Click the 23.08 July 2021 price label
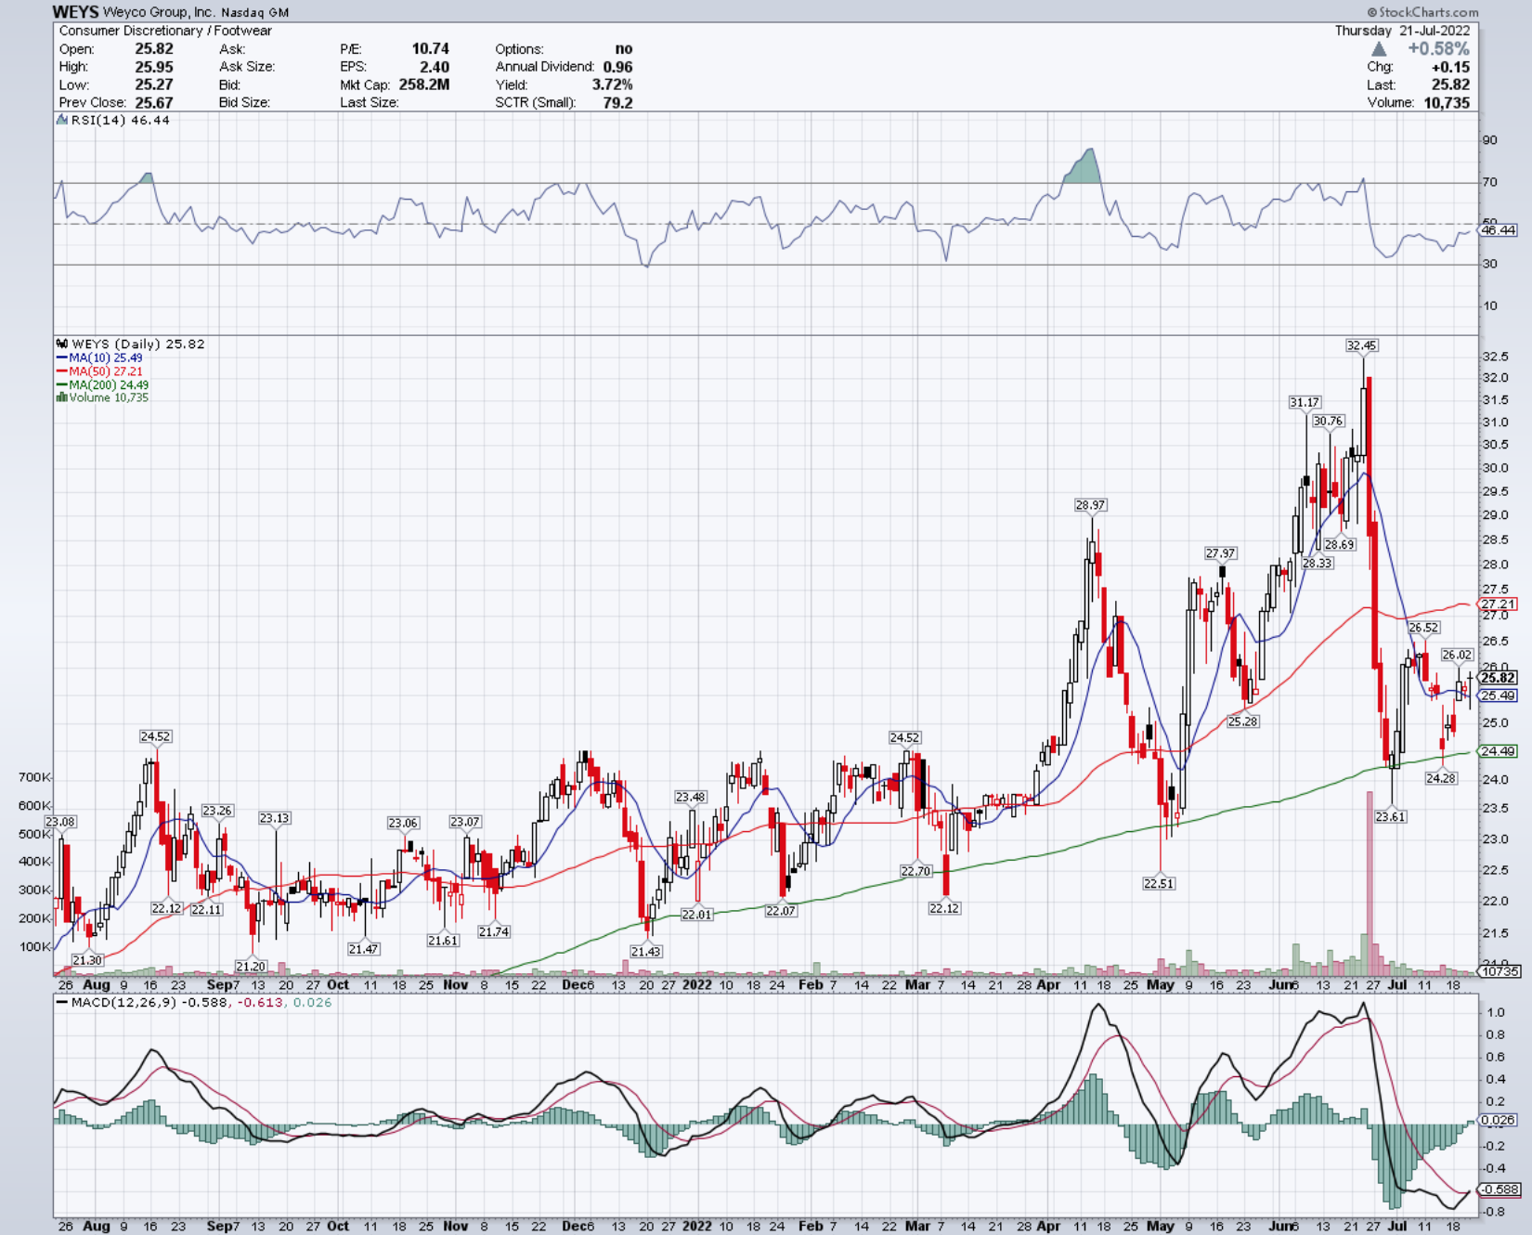1532x1235 pixels. 60,822
